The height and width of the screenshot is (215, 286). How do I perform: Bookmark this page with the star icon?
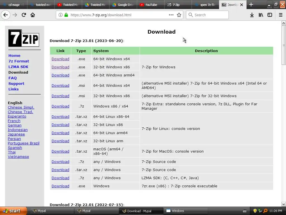pyautogui.click(x=179, y=15)
